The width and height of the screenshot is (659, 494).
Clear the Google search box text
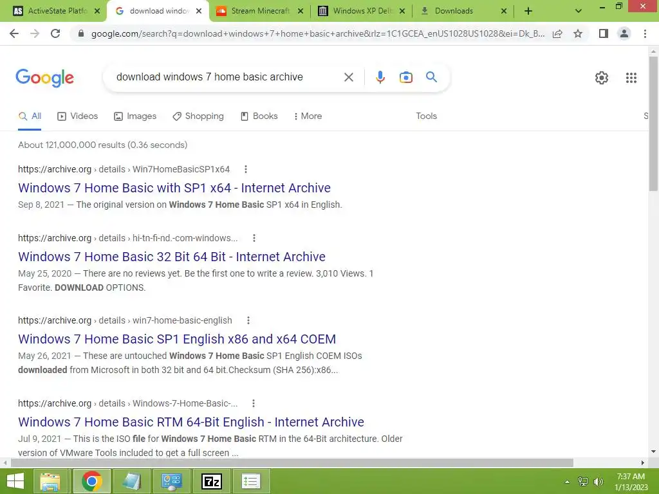[349, 77]
